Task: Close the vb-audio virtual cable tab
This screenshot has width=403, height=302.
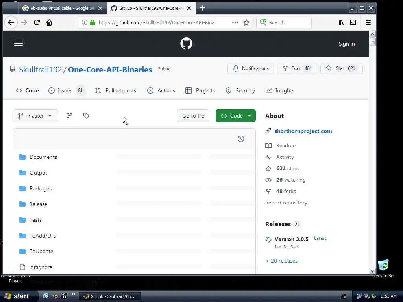Action: [100, 9]
